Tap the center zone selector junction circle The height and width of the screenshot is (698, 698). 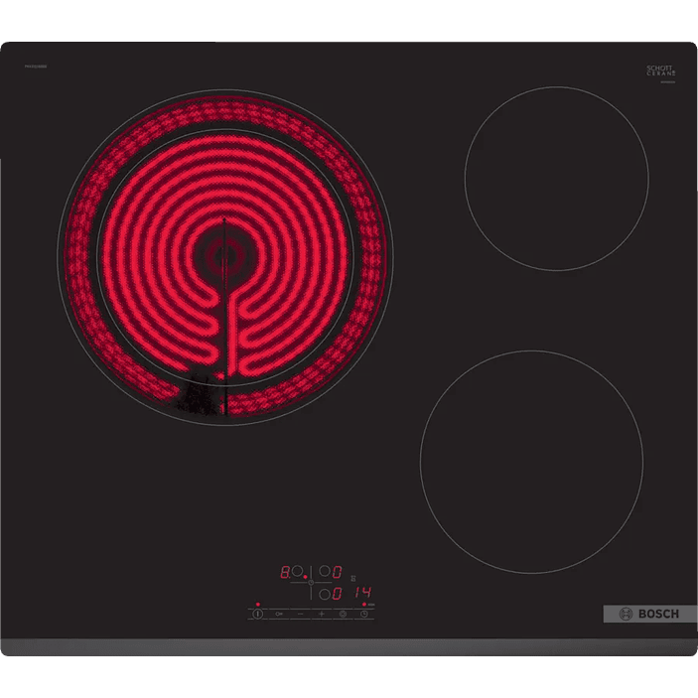(311, 583)
